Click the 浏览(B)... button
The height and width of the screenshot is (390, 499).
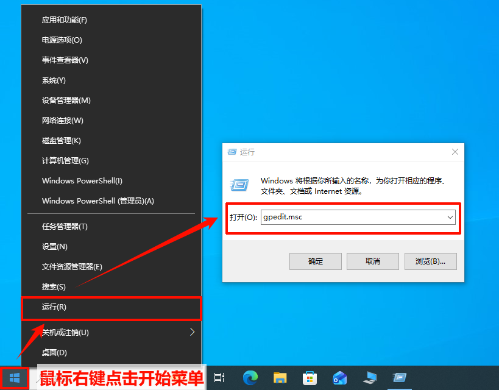click(x=430, y=261)
